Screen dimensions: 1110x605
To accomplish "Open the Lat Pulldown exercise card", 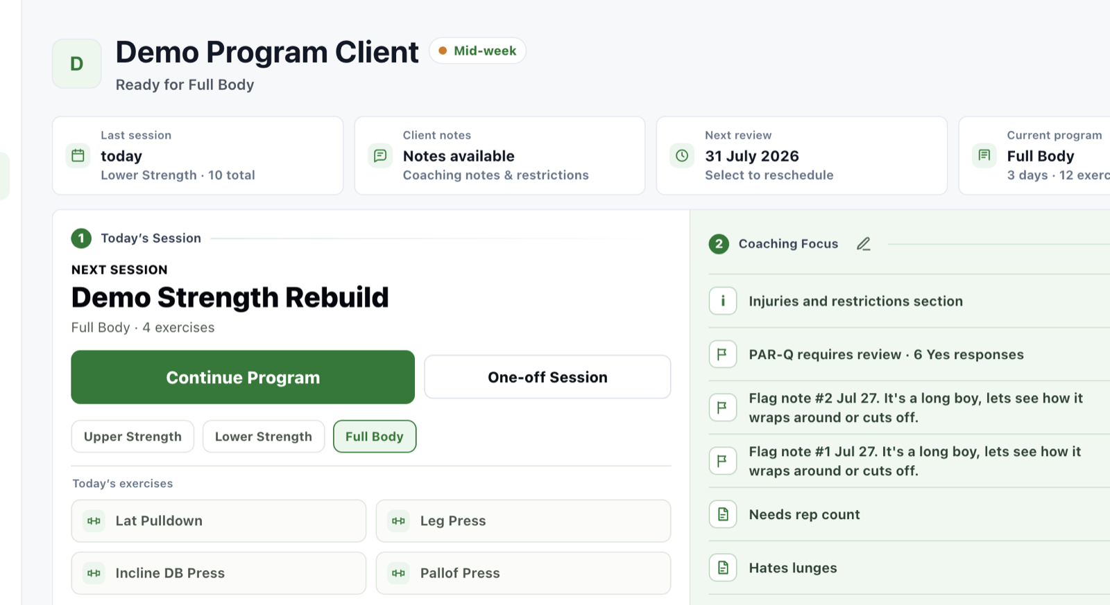I will 219,521.
